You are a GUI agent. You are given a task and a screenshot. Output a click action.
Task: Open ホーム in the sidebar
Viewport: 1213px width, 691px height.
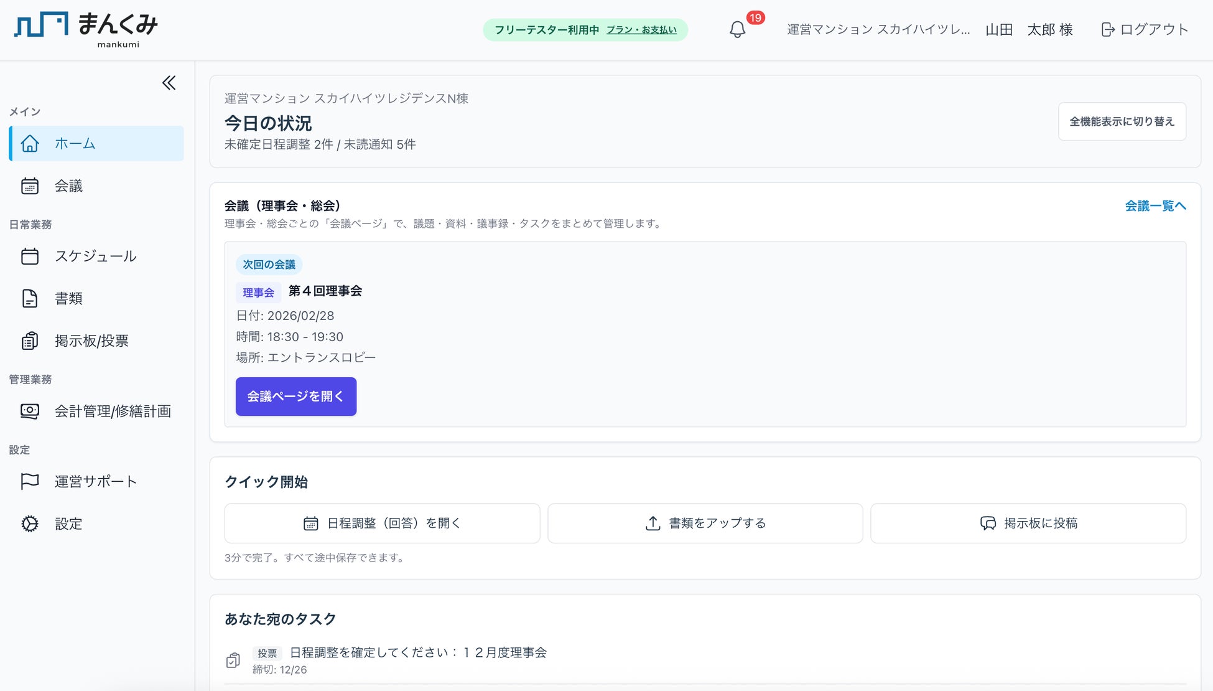coord(96,143)
